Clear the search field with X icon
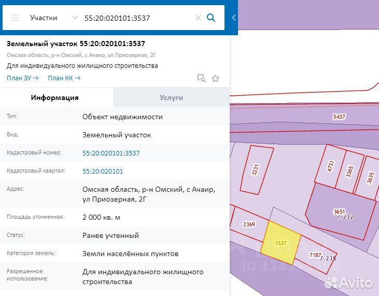The image size is (379, 296). [199, 18]
